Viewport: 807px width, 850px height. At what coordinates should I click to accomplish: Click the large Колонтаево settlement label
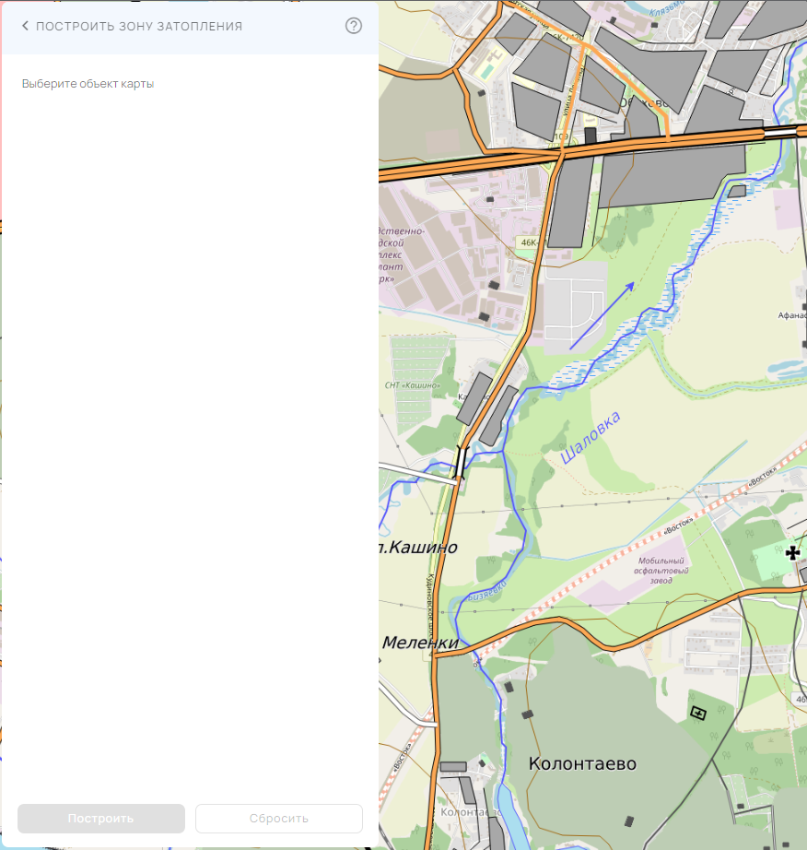(582, 764)
